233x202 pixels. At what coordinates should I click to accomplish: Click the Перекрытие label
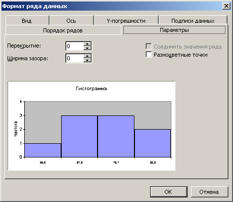[x=24, y=46]
